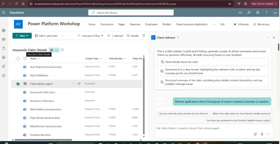Bookmark this page with the star icon
The width and height of the screenshot is (280, 144).
coord(230,4)
